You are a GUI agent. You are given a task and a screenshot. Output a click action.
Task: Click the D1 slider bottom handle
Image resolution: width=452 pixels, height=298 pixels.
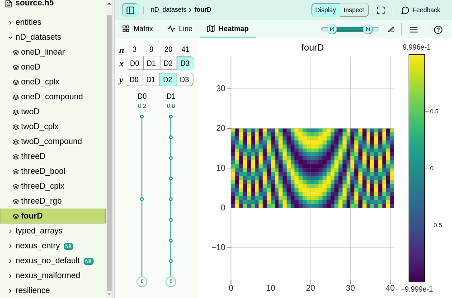[171, 282]
